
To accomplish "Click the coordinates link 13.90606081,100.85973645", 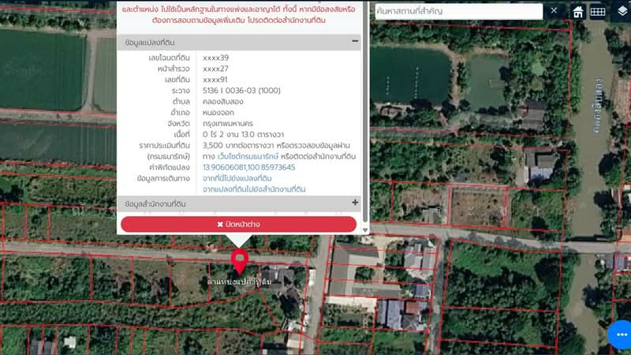I will click(x=248, y=168).
